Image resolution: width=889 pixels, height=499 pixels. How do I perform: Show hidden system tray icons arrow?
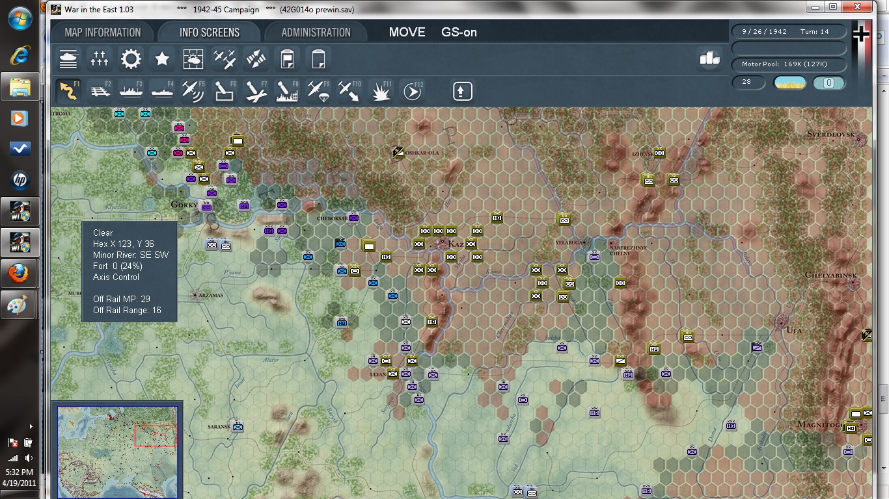[31, 427]
